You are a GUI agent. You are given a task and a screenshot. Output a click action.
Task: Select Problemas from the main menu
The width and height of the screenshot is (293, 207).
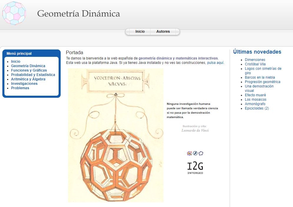[x=20, y=88]
